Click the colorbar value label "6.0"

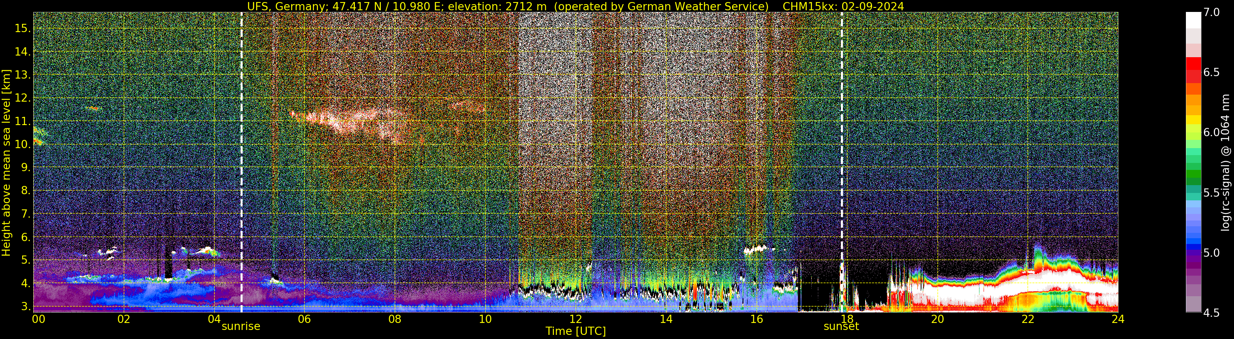coord(1211,132)
